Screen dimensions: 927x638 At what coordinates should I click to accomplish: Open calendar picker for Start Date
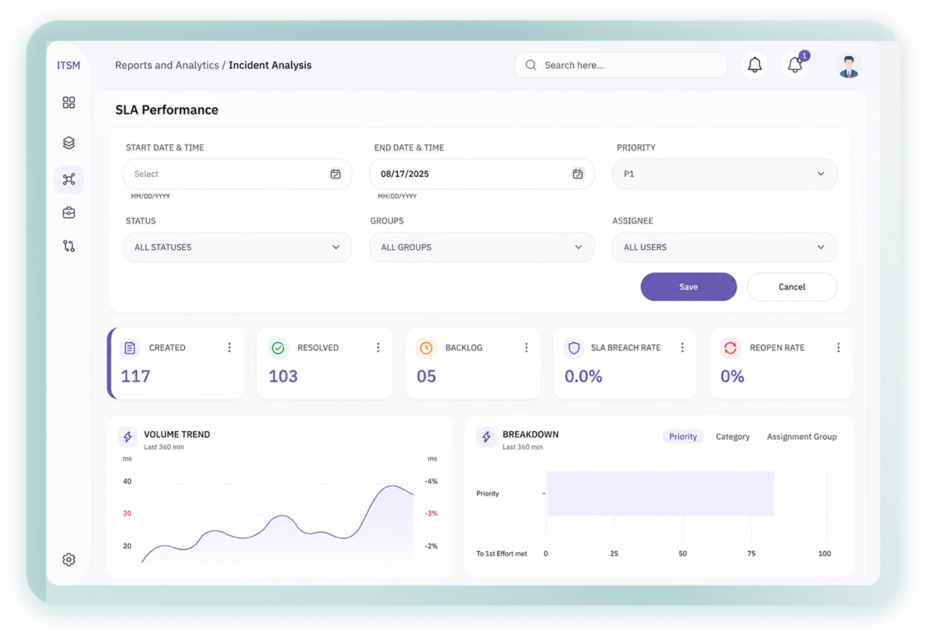[x=336, y=174]
